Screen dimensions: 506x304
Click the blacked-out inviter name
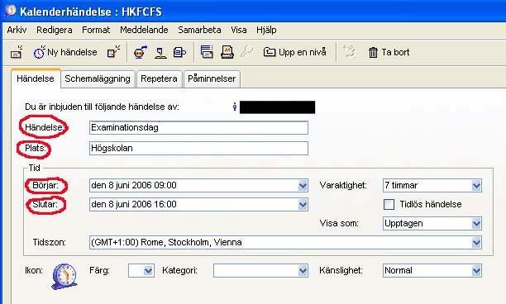pyautogui.click(x=277, y=107)
